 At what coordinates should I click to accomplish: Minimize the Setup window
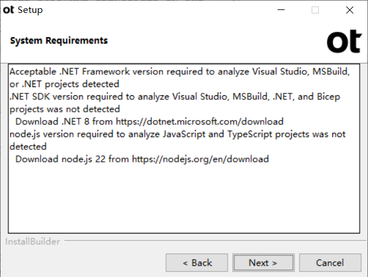(281, 10)
